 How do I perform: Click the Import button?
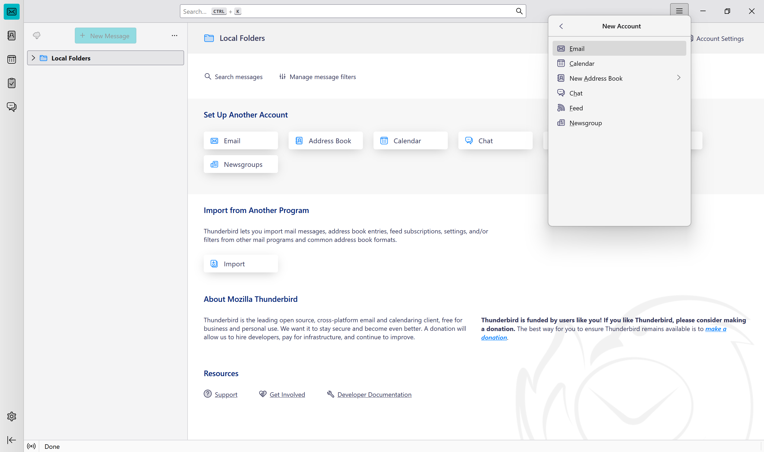tap(241, 263)
